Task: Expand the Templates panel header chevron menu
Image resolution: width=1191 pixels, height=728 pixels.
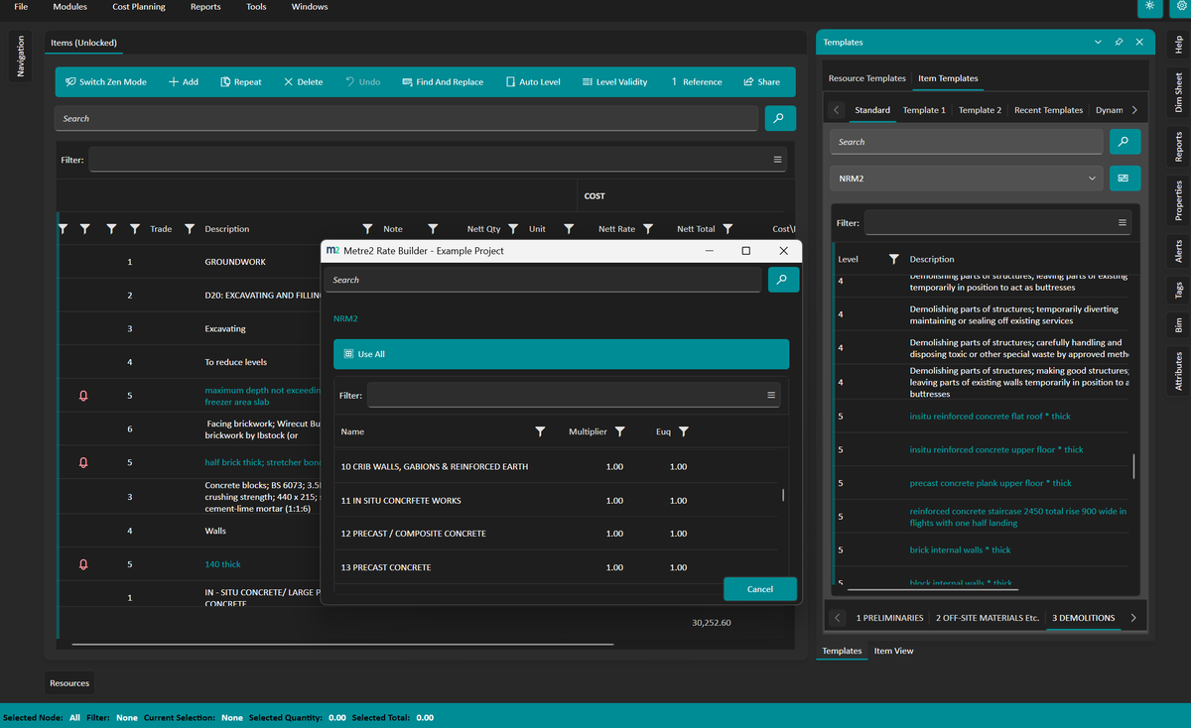Action: click(x=1098, y=43)
